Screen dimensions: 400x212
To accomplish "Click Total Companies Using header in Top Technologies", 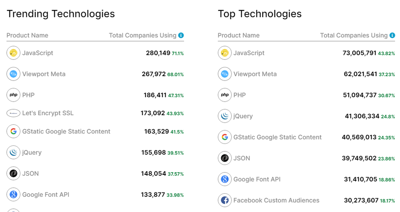I will [354, 35].
